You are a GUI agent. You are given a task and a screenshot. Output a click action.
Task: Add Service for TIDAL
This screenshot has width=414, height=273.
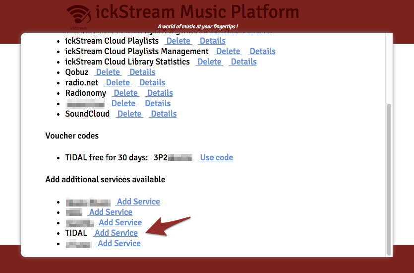pos(116,233)
